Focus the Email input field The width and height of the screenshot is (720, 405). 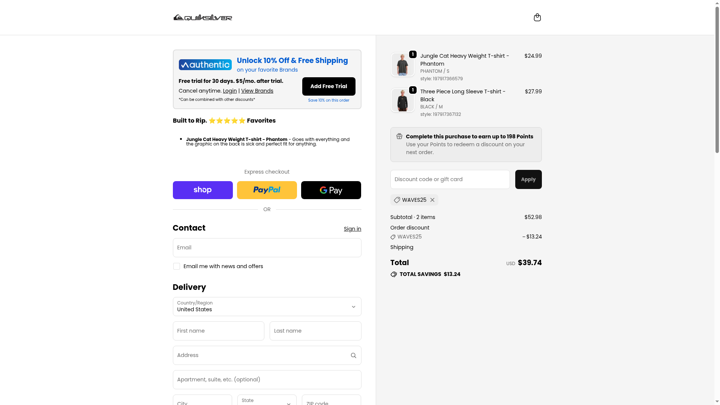click(x=267, y=247)
